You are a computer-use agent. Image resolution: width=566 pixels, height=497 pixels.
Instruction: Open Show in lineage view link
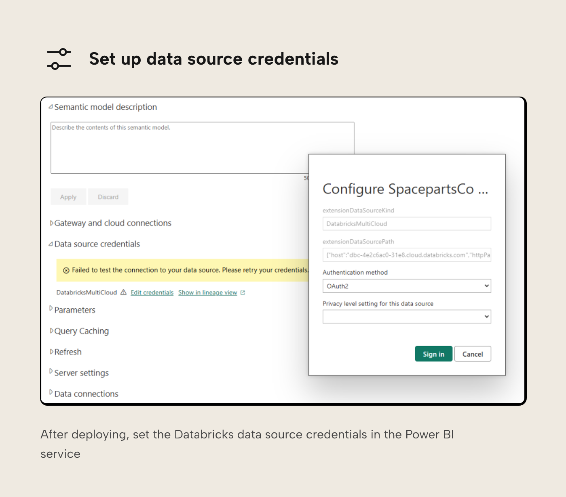pos(207,293)
